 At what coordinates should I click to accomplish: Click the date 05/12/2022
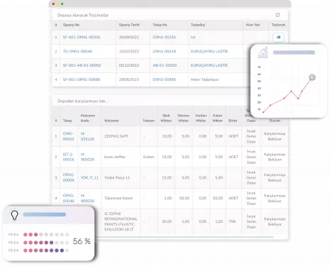tap(129, 65)
